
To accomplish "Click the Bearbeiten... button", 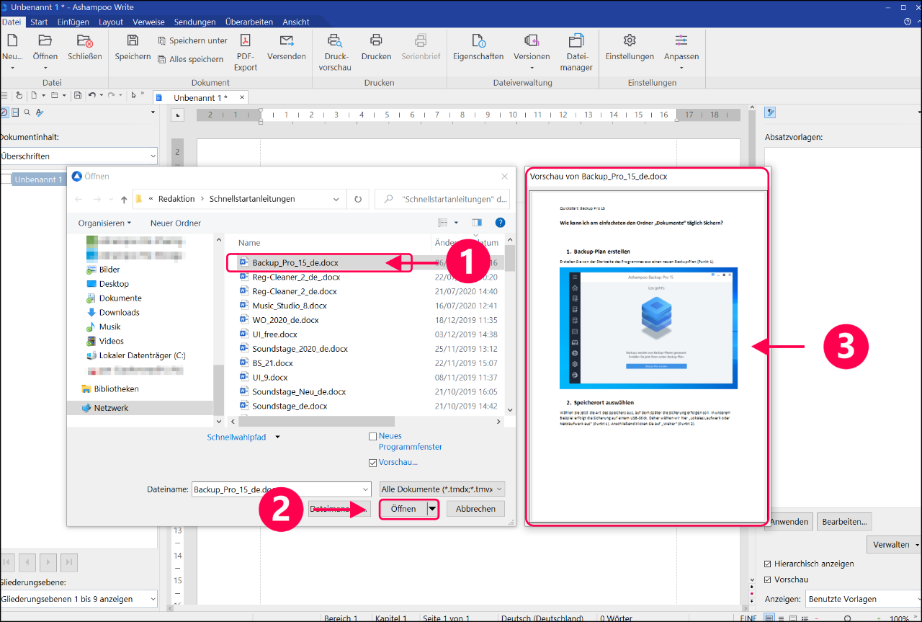I will [x=846, y=522].
